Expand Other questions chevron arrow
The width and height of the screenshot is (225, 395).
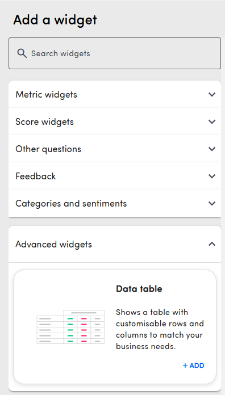tap(212, 149)
